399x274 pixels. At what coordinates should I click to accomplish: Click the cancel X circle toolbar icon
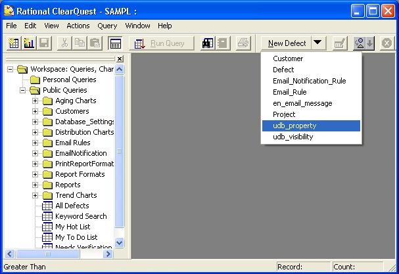tap(387, 43)
